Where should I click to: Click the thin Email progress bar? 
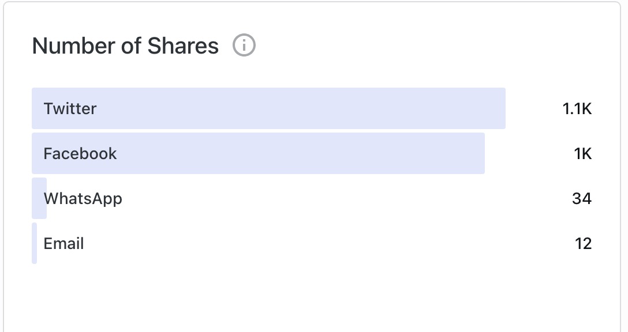[x=35, y=243]
